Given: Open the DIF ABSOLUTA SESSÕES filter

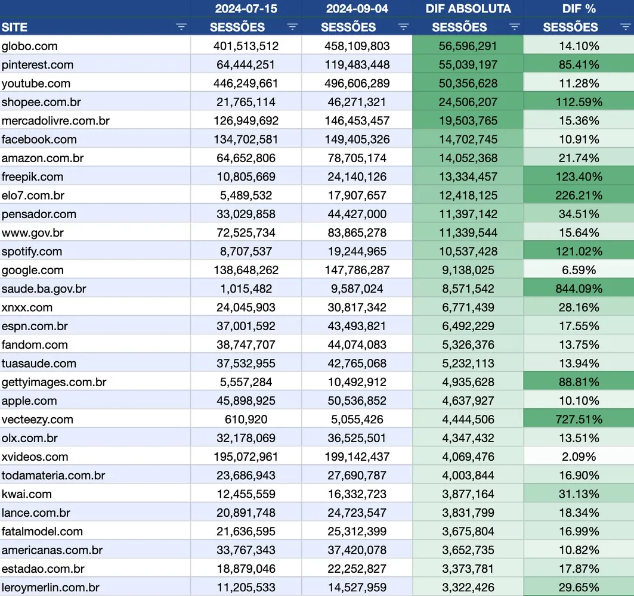Looking at the screenshot, I should pyautogui.click(x=514, y=27).
